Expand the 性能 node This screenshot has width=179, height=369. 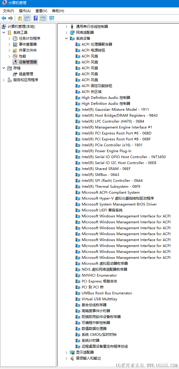click(x=9, y=56)
